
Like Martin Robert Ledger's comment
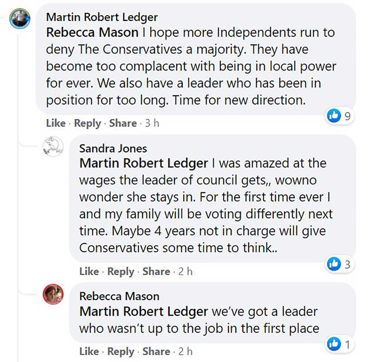tap(56, 123)
